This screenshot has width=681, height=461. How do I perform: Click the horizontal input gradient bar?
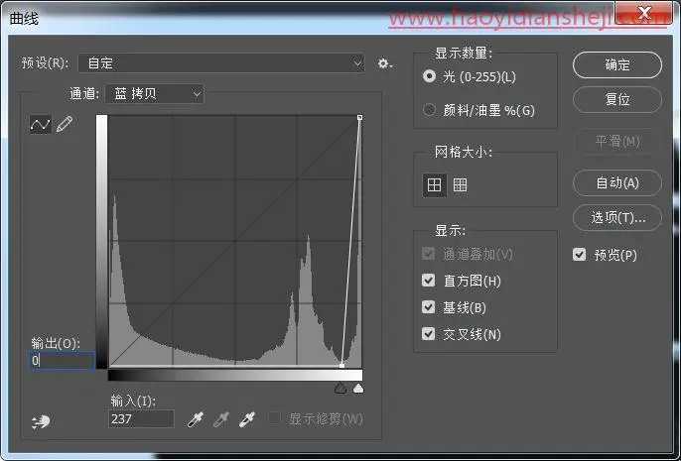click(x=235, y=375)
